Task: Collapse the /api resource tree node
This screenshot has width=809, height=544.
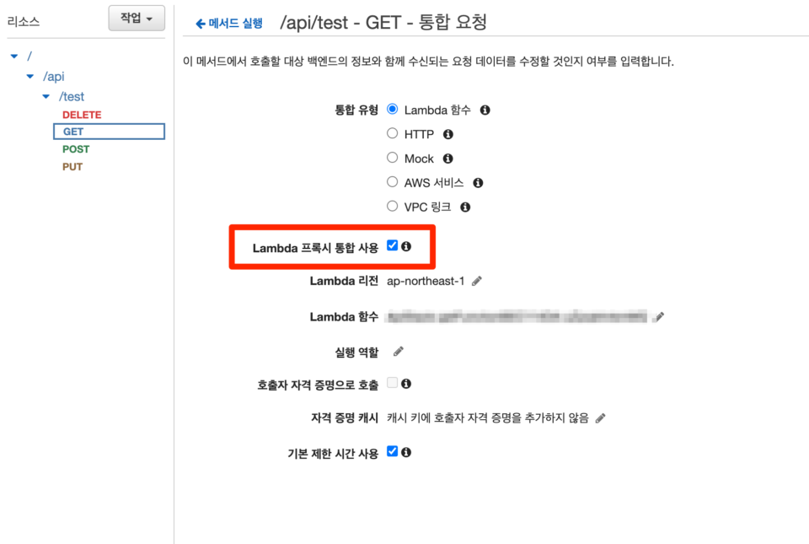Action: click(x=30, y=77)
